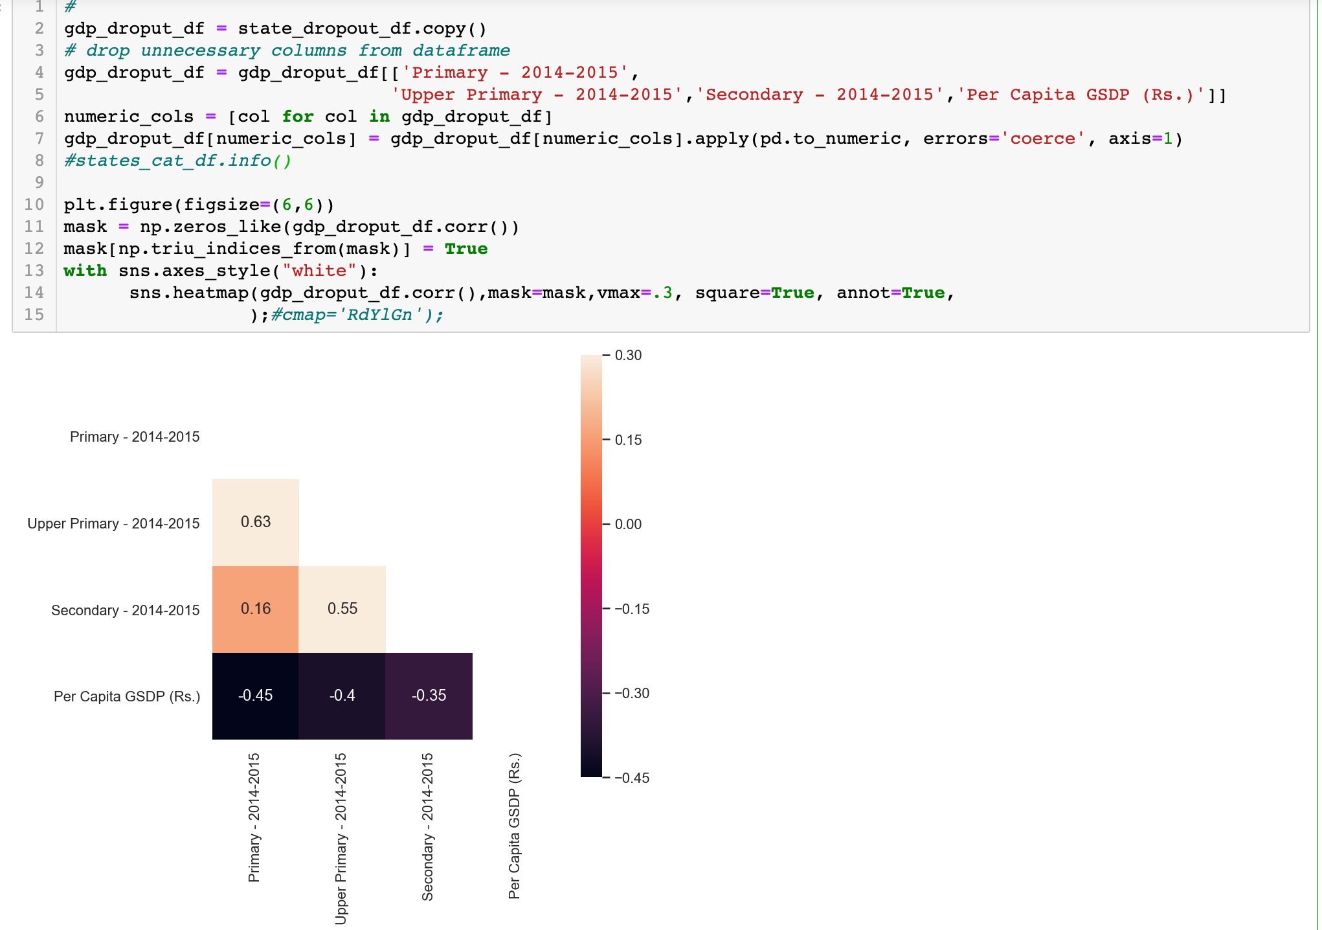Click the heatmap cell showing 0.55
Screen dimensions: 1322x930
click(x=342, y=609)
